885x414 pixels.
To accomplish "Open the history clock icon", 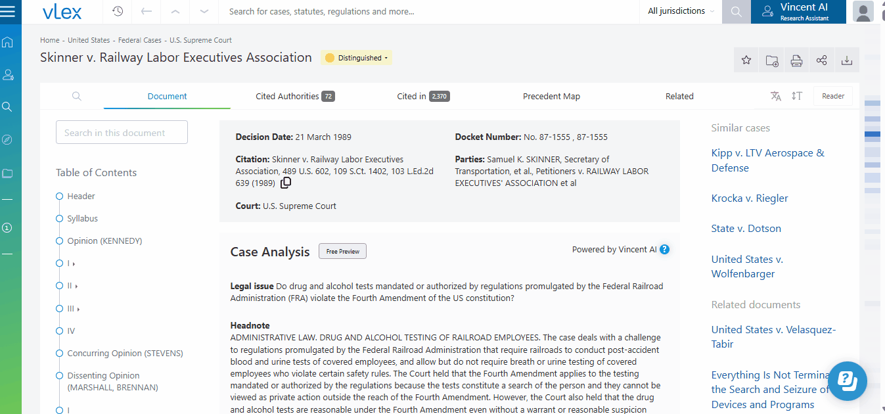I will pos(118,11).
